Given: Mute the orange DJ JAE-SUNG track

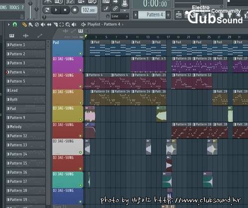Looking at the screenshot, I should [81, 103].
